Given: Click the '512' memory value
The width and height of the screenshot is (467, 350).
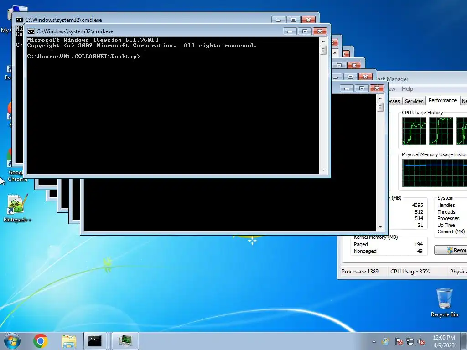Looking at the screenshot, I should pyautogui.click(x=419, y=212).
